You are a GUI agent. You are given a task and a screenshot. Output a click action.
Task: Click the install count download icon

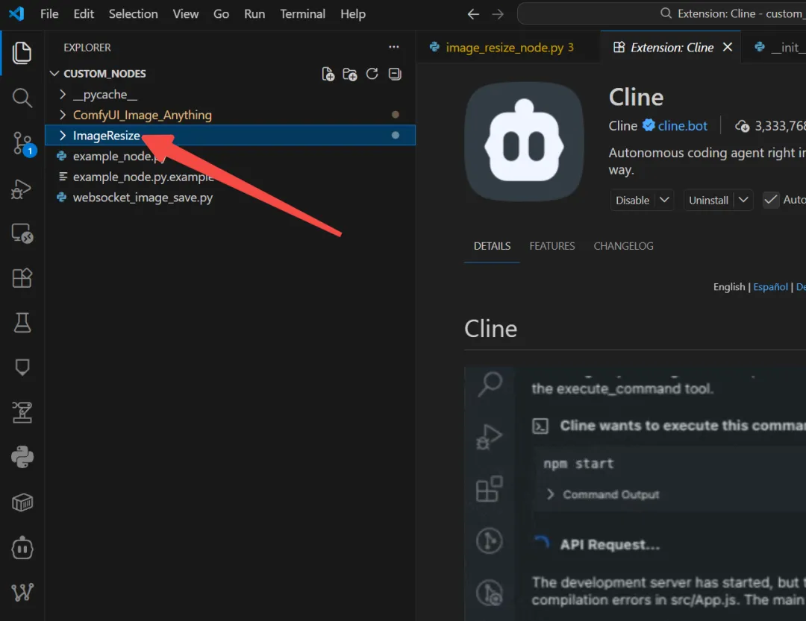click(742, 126)
